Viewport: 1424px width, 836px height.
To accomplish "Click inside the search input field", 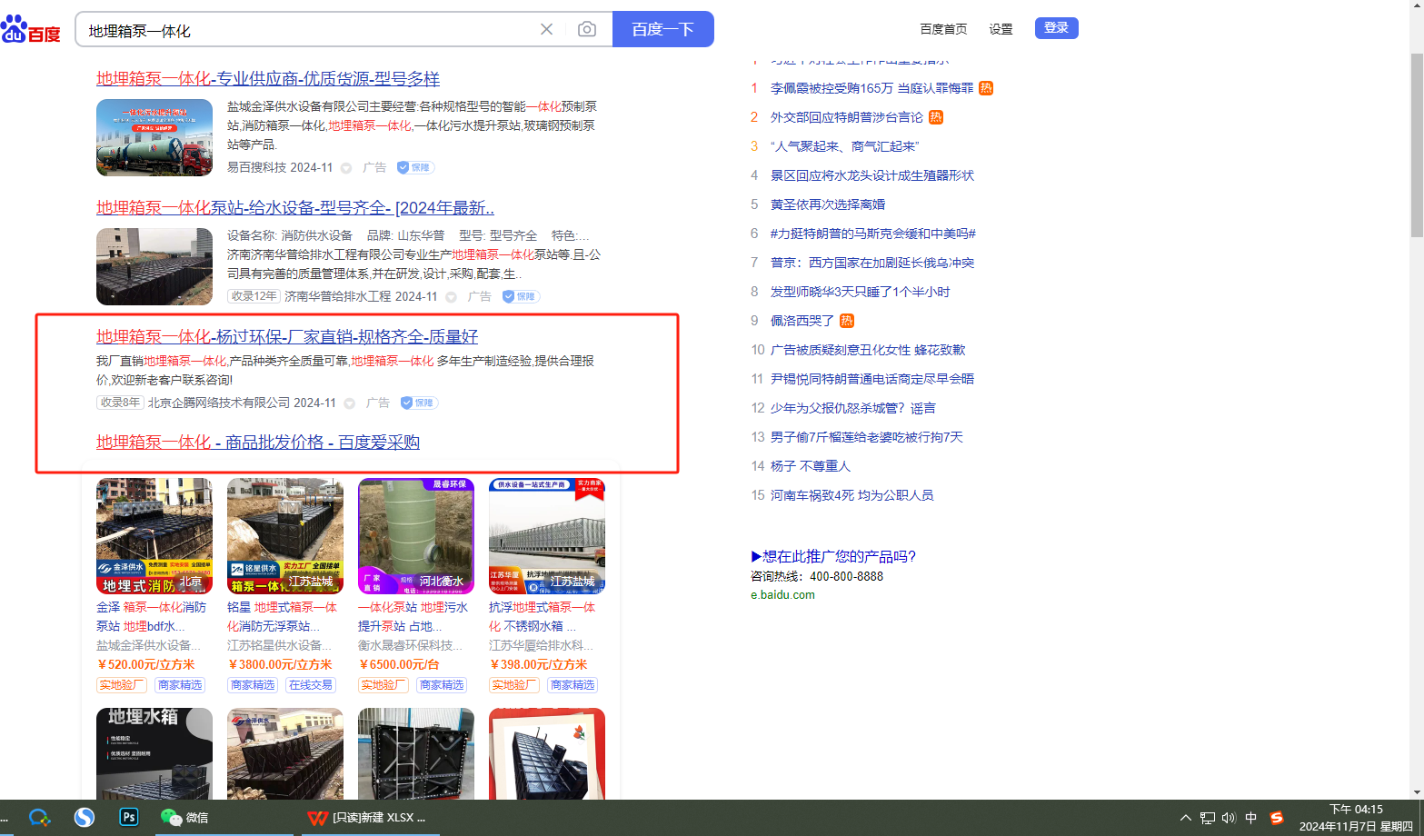I will pos(309,30).
